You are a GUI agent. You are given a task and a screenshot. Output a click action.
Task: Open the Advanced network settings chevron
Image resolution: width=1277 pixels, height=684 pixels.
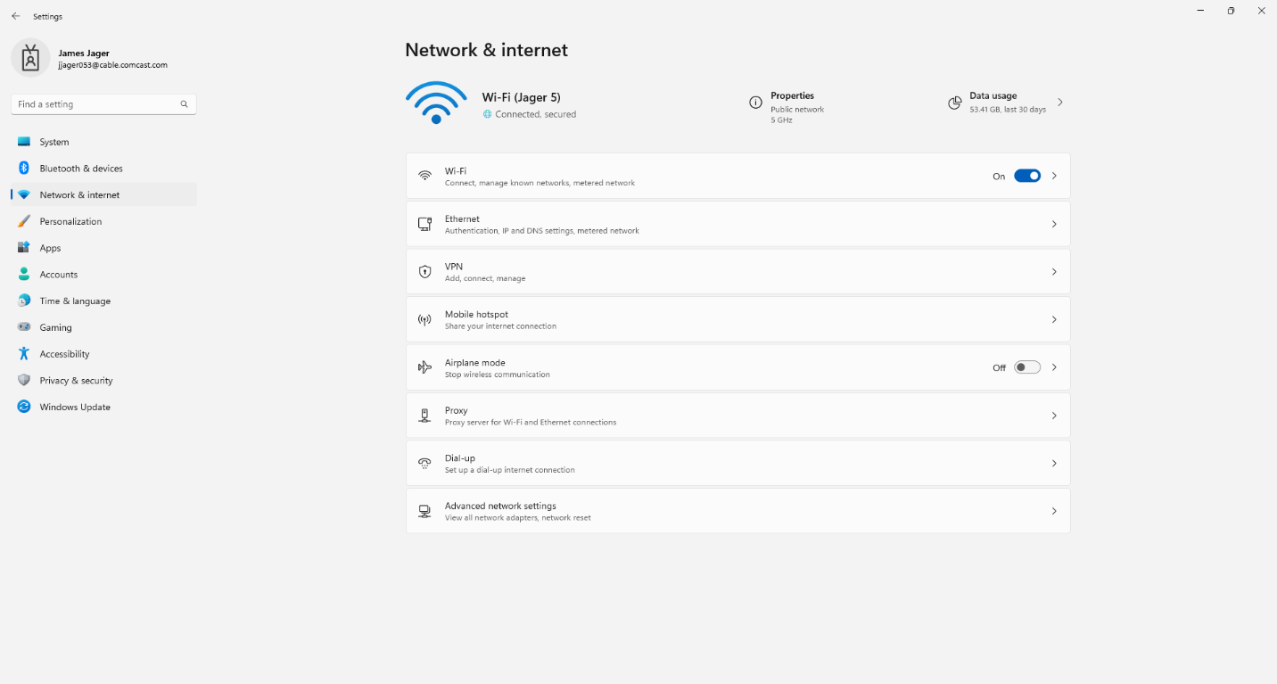coord(1054,511)
